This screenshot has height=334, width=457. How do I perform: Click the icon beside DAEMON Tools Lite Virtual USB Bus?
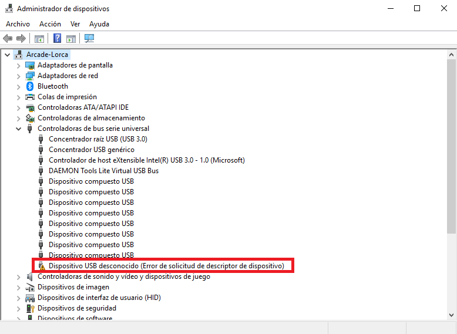[x=41, y=171]
